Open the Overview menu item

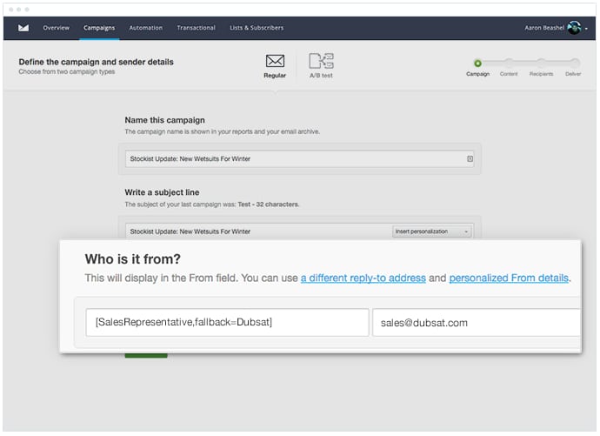[x=56, y=28]
